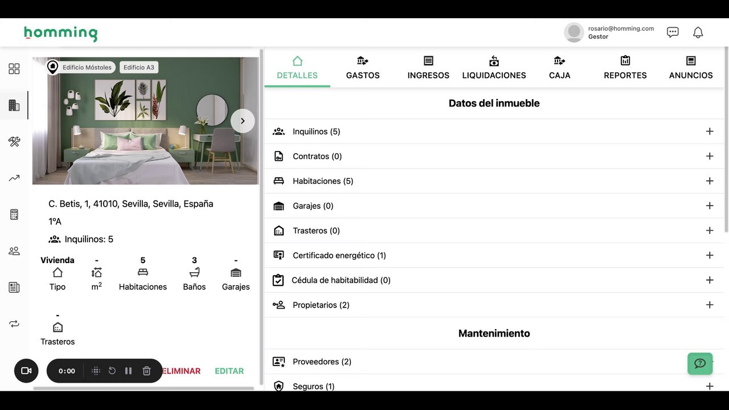Click the user avatar picture

[x=574, y=32]
